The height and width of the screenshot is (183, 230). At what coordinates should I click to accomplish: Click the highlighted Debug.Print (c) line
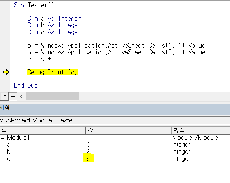tap(53, 72)
